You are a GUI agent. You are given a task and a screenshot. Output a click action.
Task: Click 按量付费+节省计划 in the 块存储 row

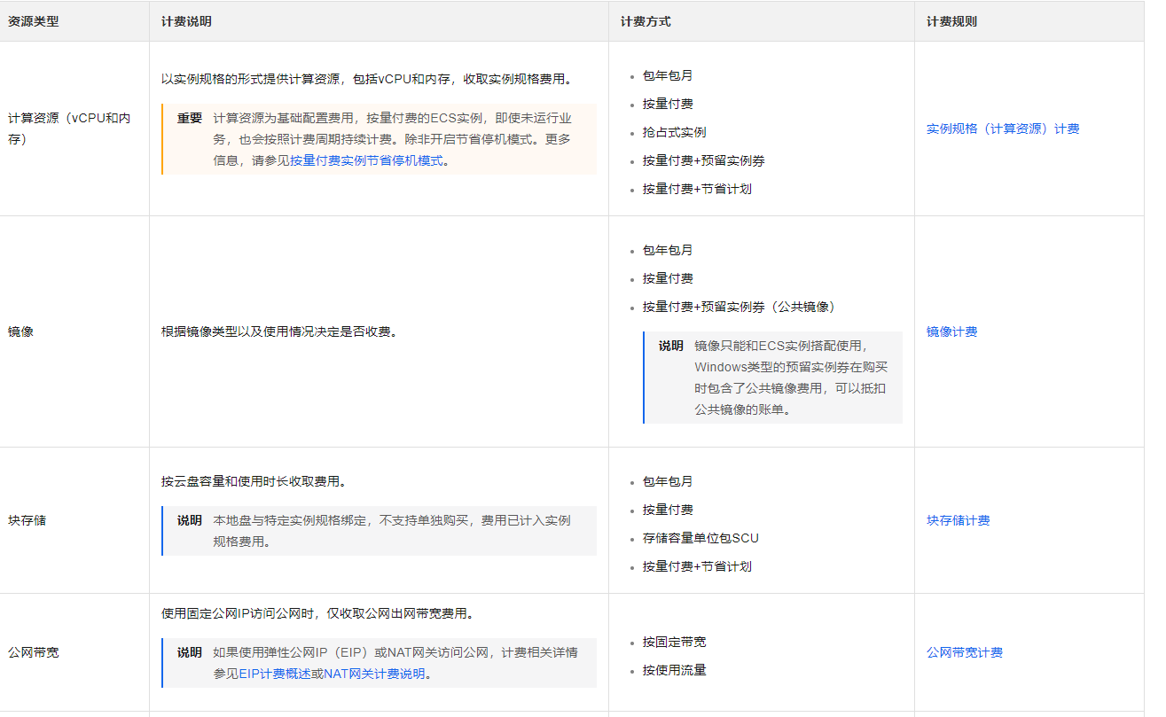(697, 566)
